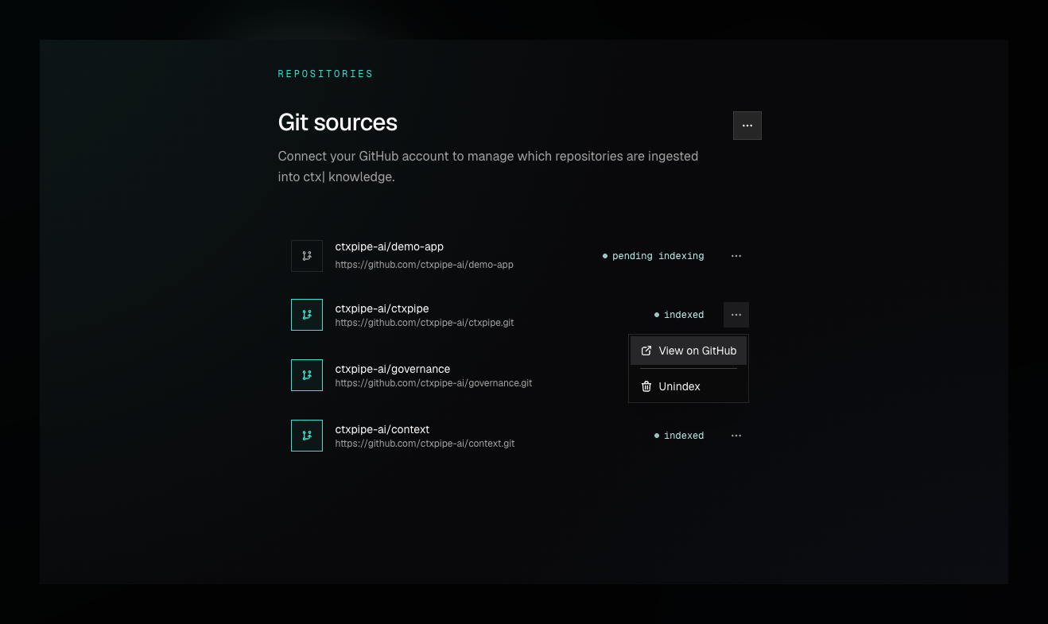Click the ctxpipe-ai/context repository branch icon
This screenshot has width=1048, height=624.
coord(307,436)
